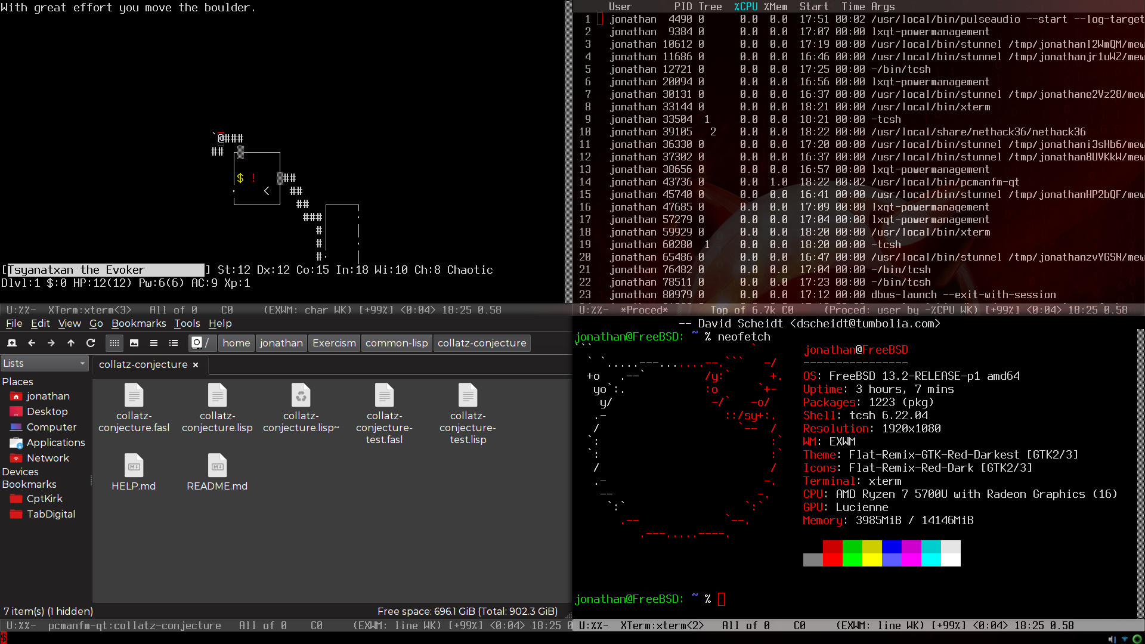1145x644 pixels.
Task: Click the xterm<2> shell prompt cursor
Action: pos(722,599)
